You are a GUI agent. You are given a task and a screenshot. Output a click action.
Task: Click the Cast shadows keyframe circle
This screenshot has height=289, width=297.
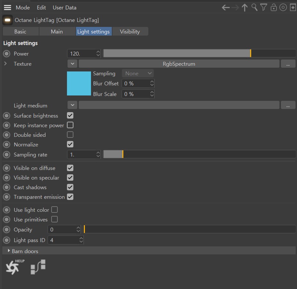click(x=7, y=187)
